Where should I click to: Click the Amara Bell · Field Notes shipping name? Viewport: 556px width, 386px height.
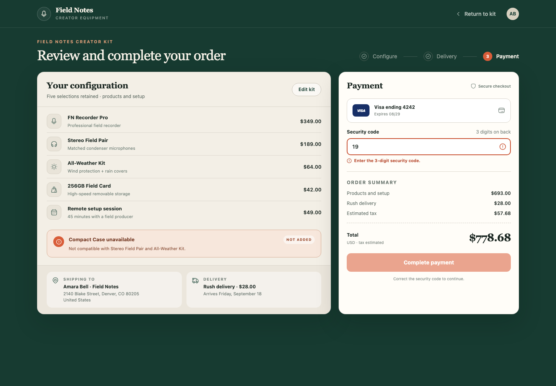[91, 287]
